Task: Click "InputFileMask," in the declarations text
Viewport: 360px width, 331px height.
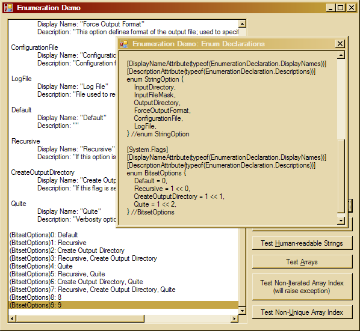Action: pos(155,95)
